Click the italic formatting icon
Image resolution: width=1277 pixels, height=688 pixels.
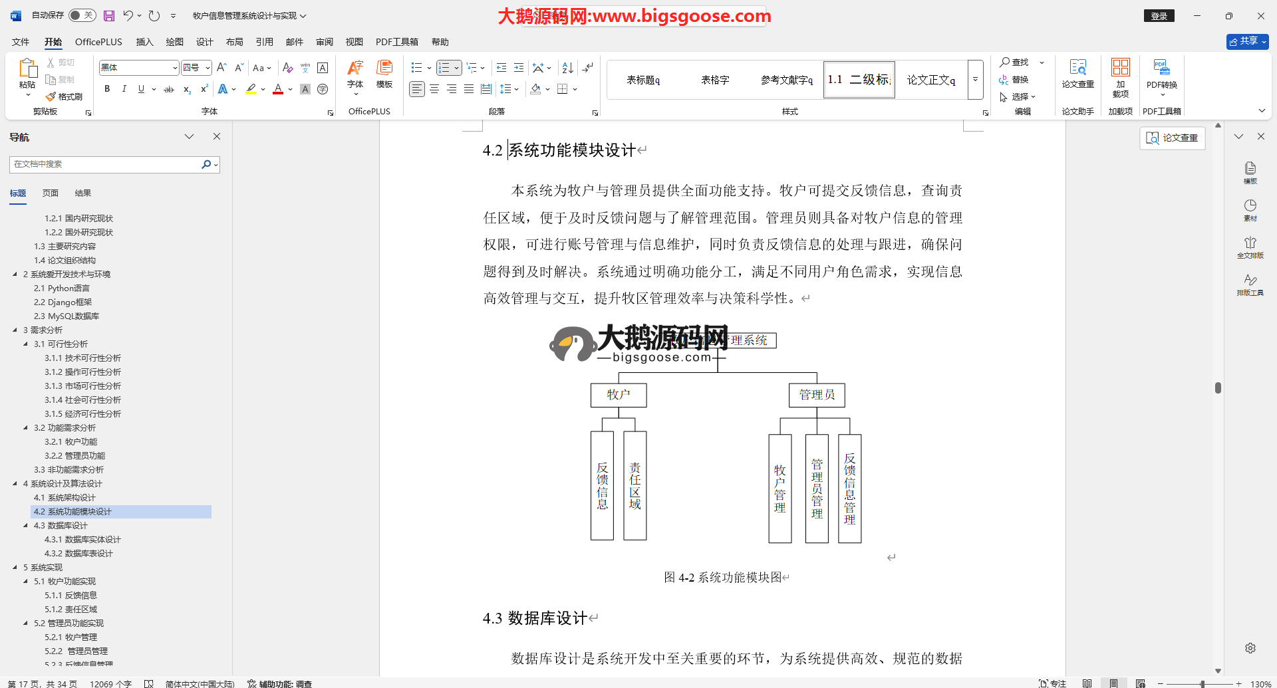point(124,89)
